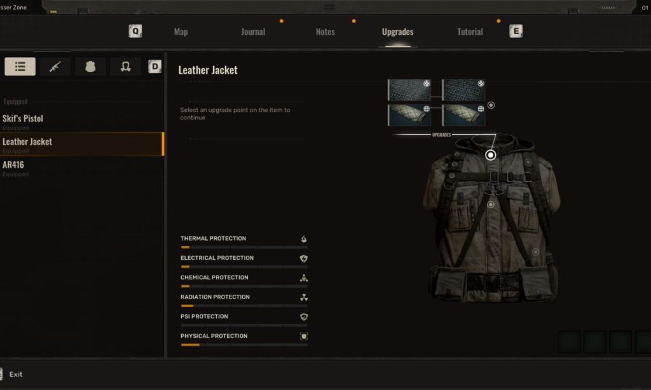Open the body armor category icon
This screenshot has width=651, height=390.
tap(90, 65)
